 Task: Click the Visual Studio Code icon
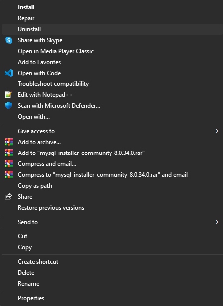[9, 73]
